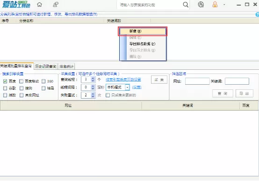This screenshot has width=259, height=181.
Task: Increase the 失败重试 retry spinner
Action: (x=93, y=94)
